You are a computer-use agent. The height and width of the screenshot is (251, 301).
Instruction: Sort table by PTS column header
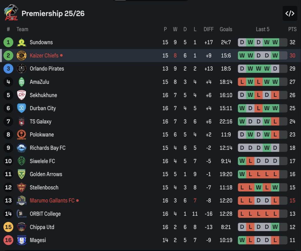click(x=292, y=29)
